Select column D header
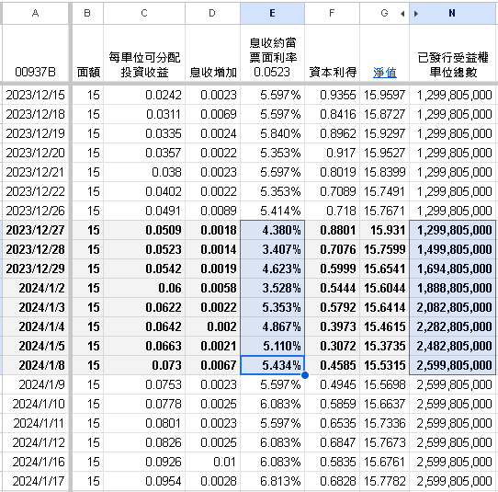Viewport: 498px width, 492px height. (x=212, y=14)
